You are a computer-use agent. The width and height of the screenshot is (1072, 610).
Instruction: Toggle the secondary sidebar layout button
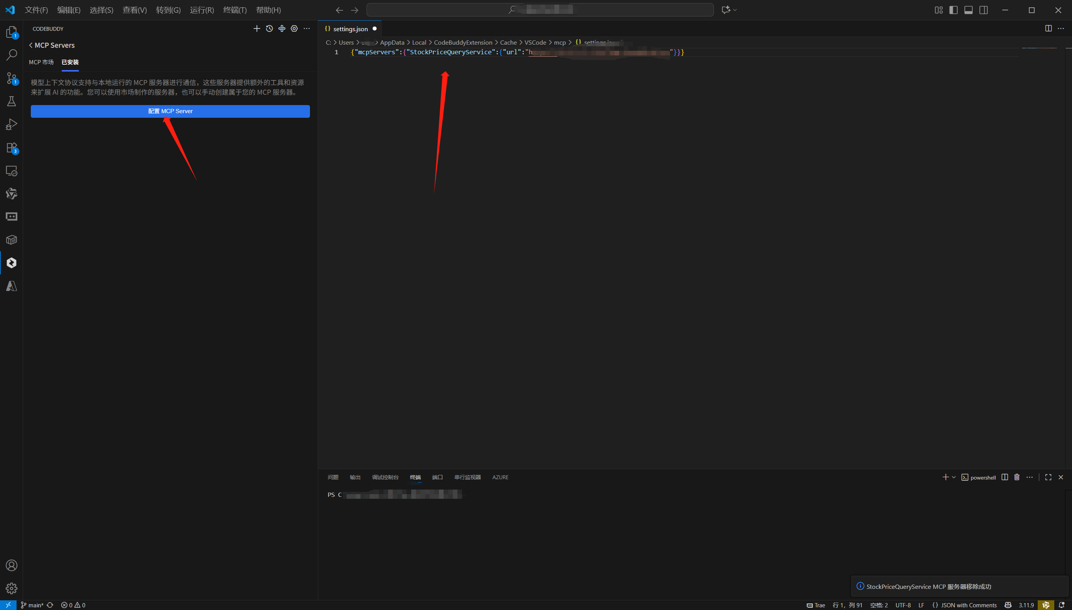[983, 10]
